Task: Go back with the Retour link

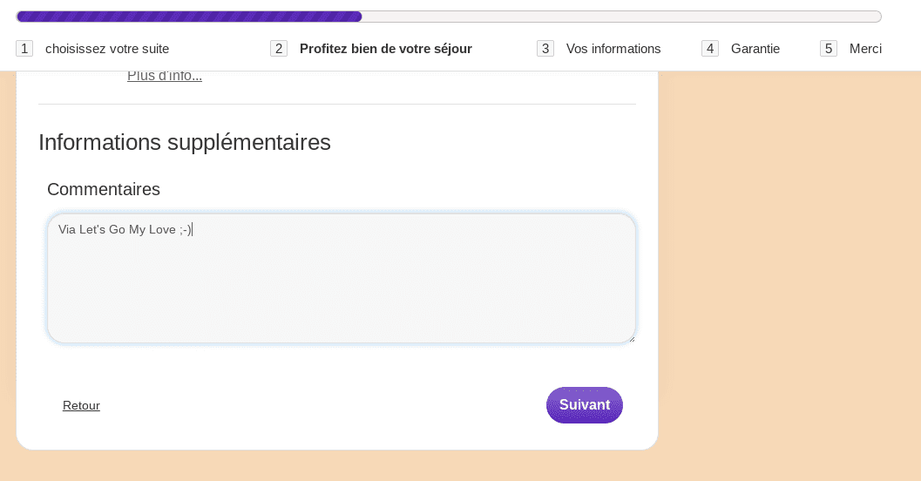Action: click(81, 405)
